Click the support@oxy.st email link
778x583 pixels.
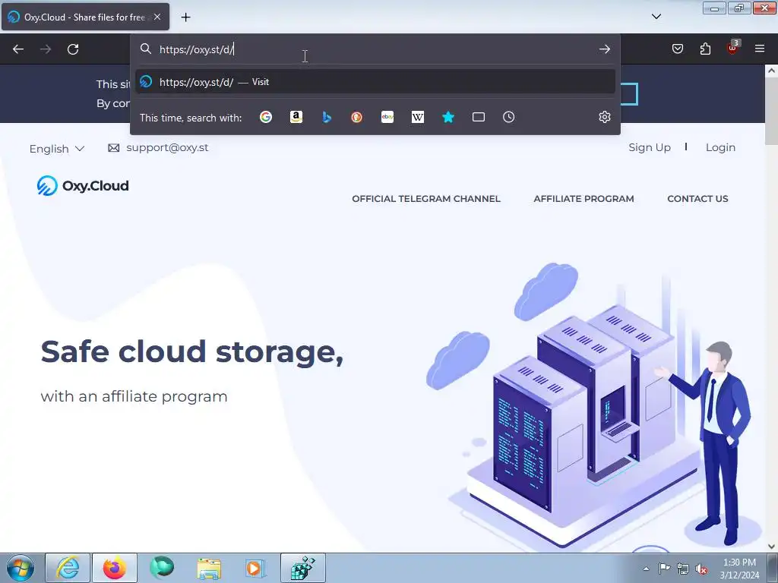[167, 148]
